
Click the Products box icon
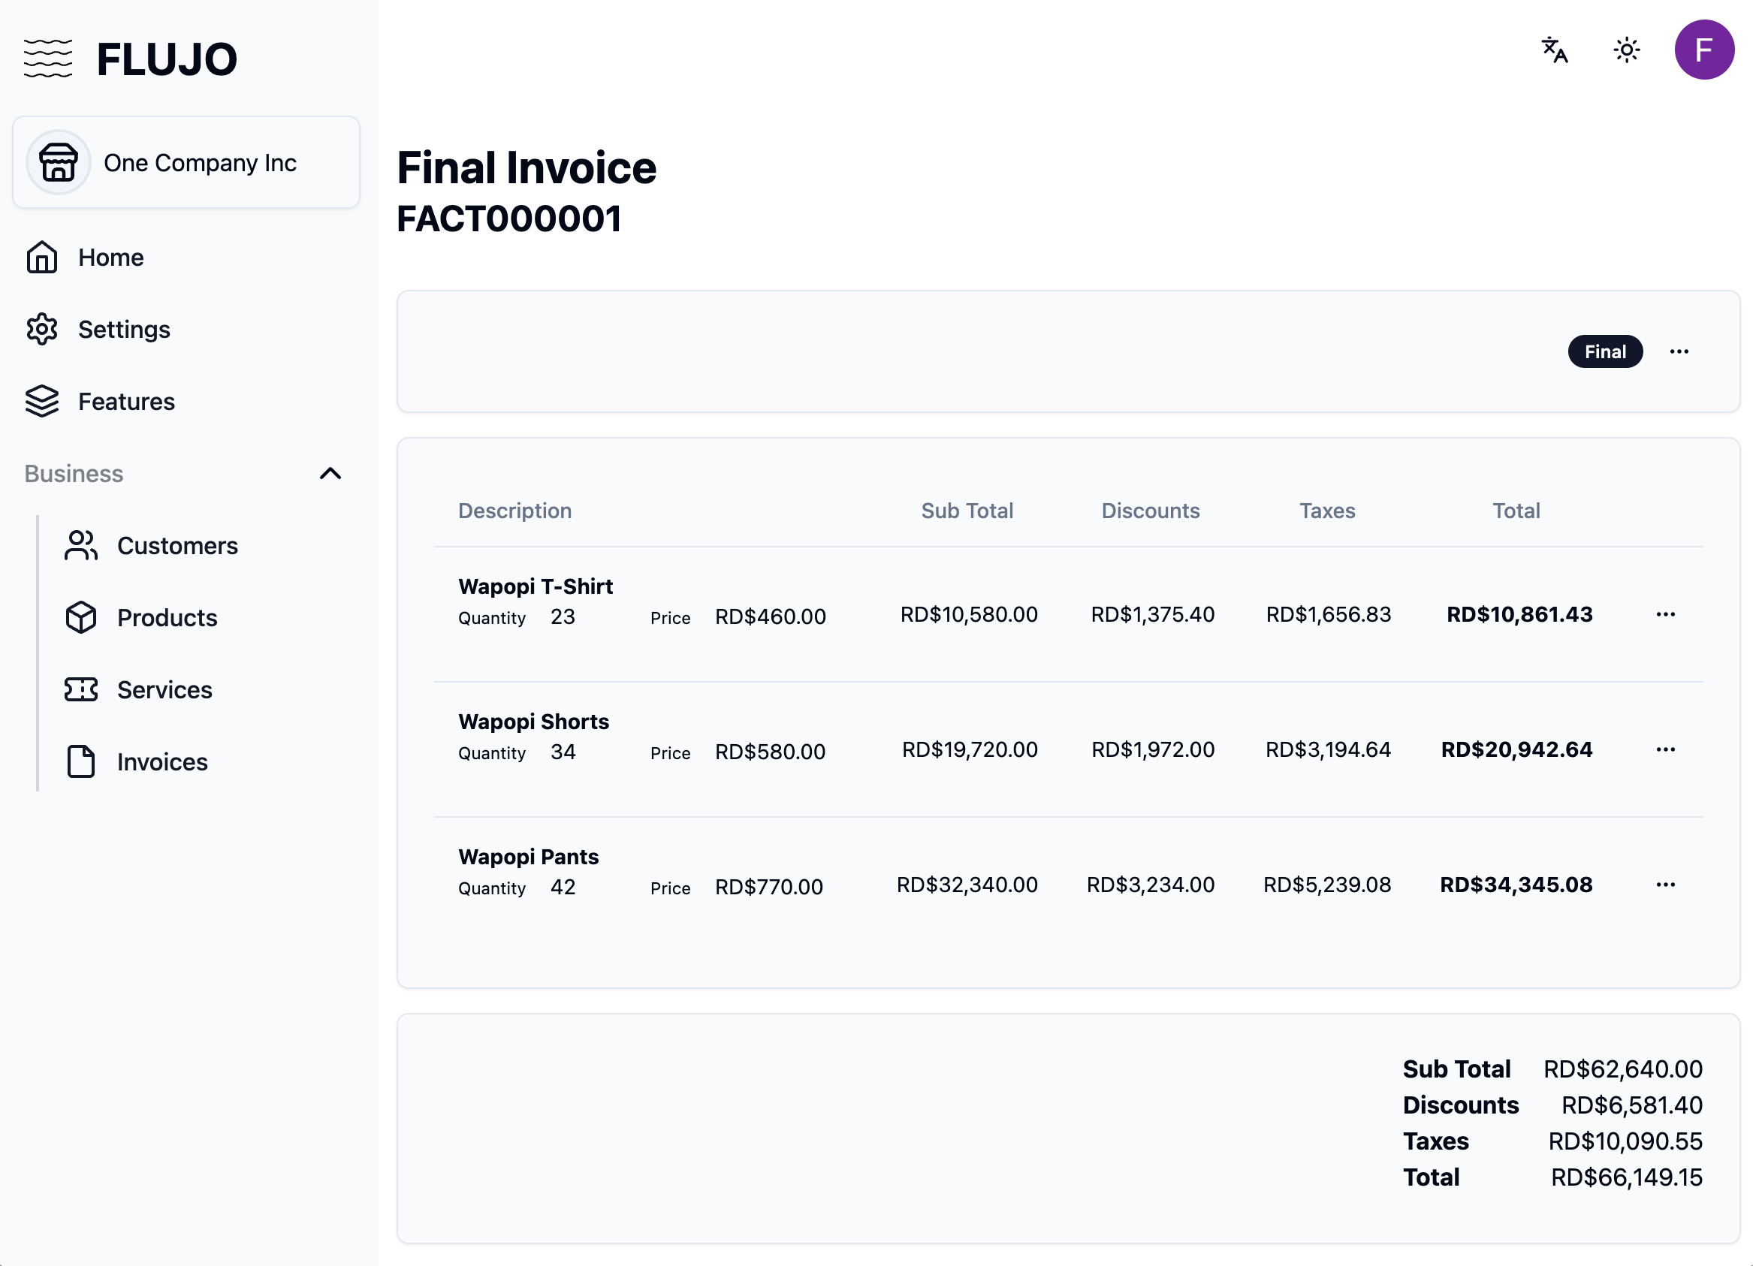(81, 617)
